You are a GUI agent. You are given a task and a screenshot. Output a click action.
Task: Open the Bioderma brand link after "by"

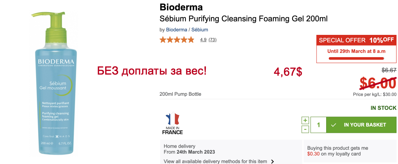click(x=176, y=30)
